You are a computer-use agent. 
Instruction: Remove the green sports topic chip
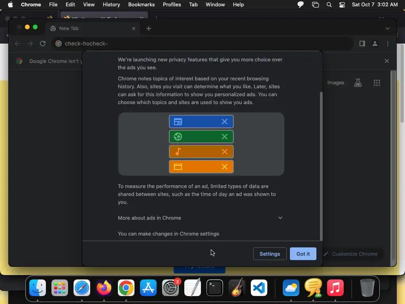[225, 137]
